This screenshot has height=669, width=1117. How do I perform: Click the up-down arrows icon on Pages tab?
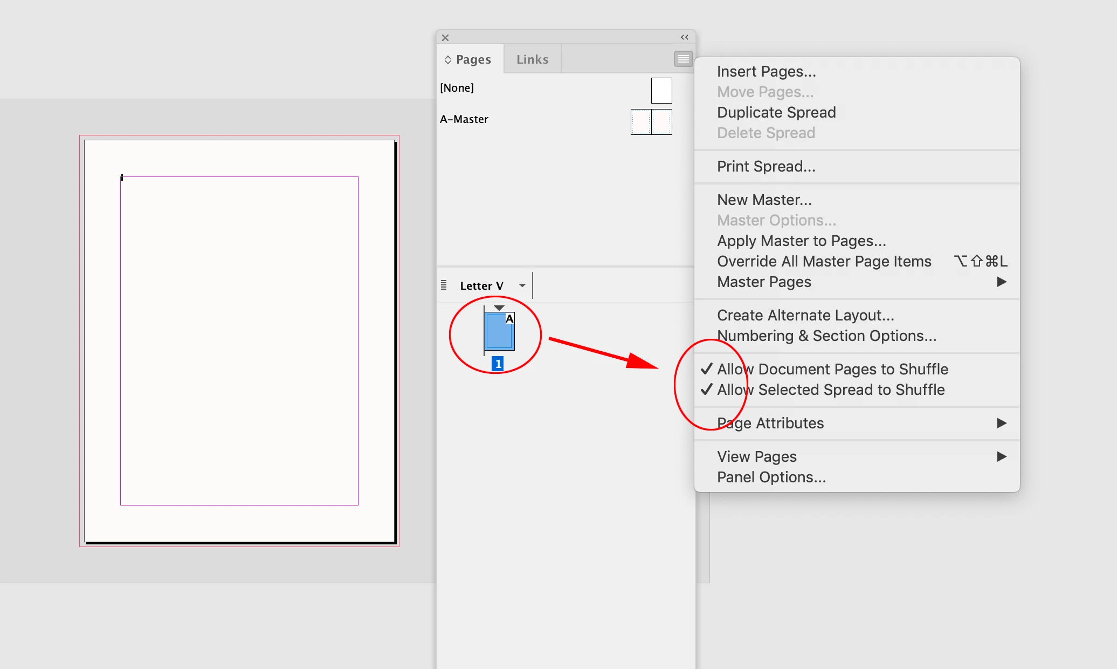coord(447,60)
